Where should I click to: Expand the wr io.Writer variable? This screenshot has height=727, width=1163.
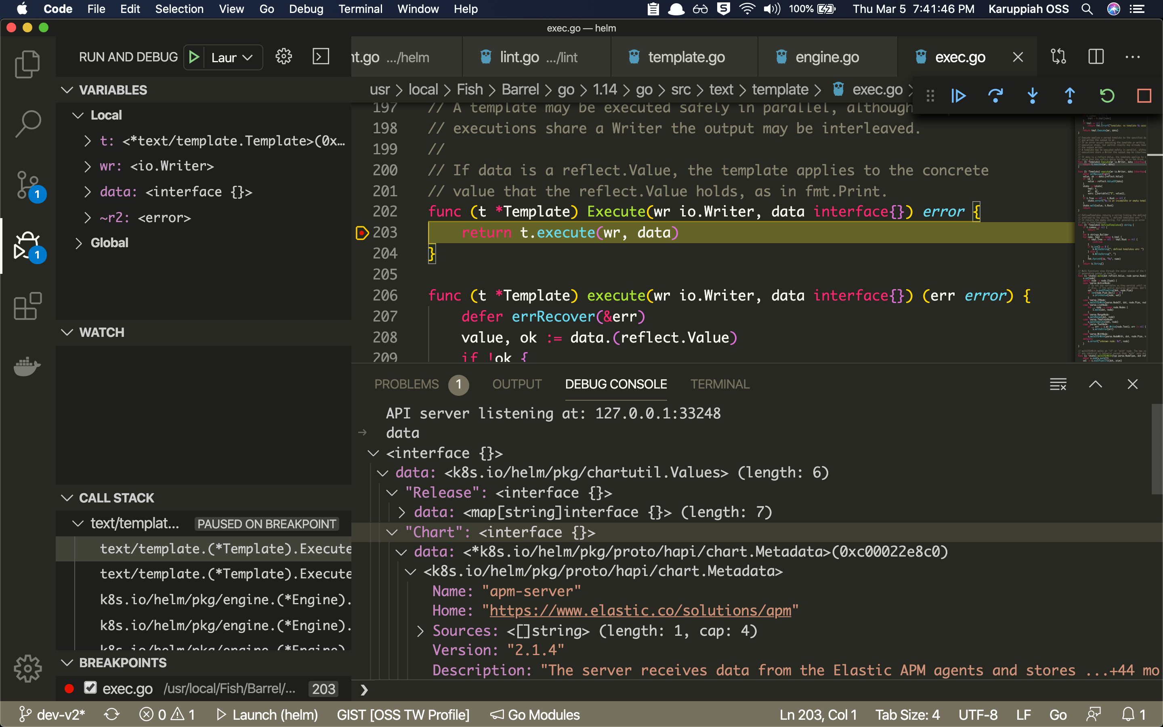pos(88,166)
